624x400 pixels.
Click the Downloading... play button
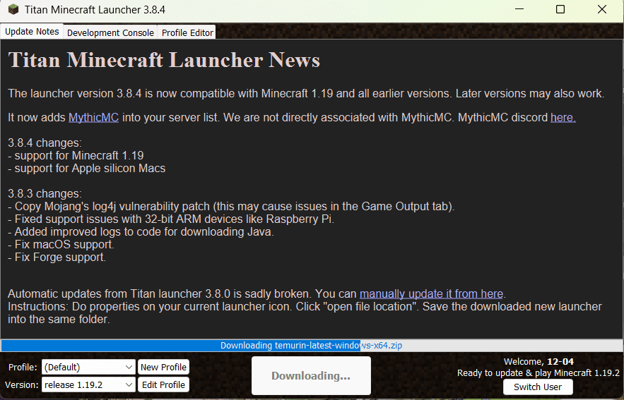pos(311,376)
